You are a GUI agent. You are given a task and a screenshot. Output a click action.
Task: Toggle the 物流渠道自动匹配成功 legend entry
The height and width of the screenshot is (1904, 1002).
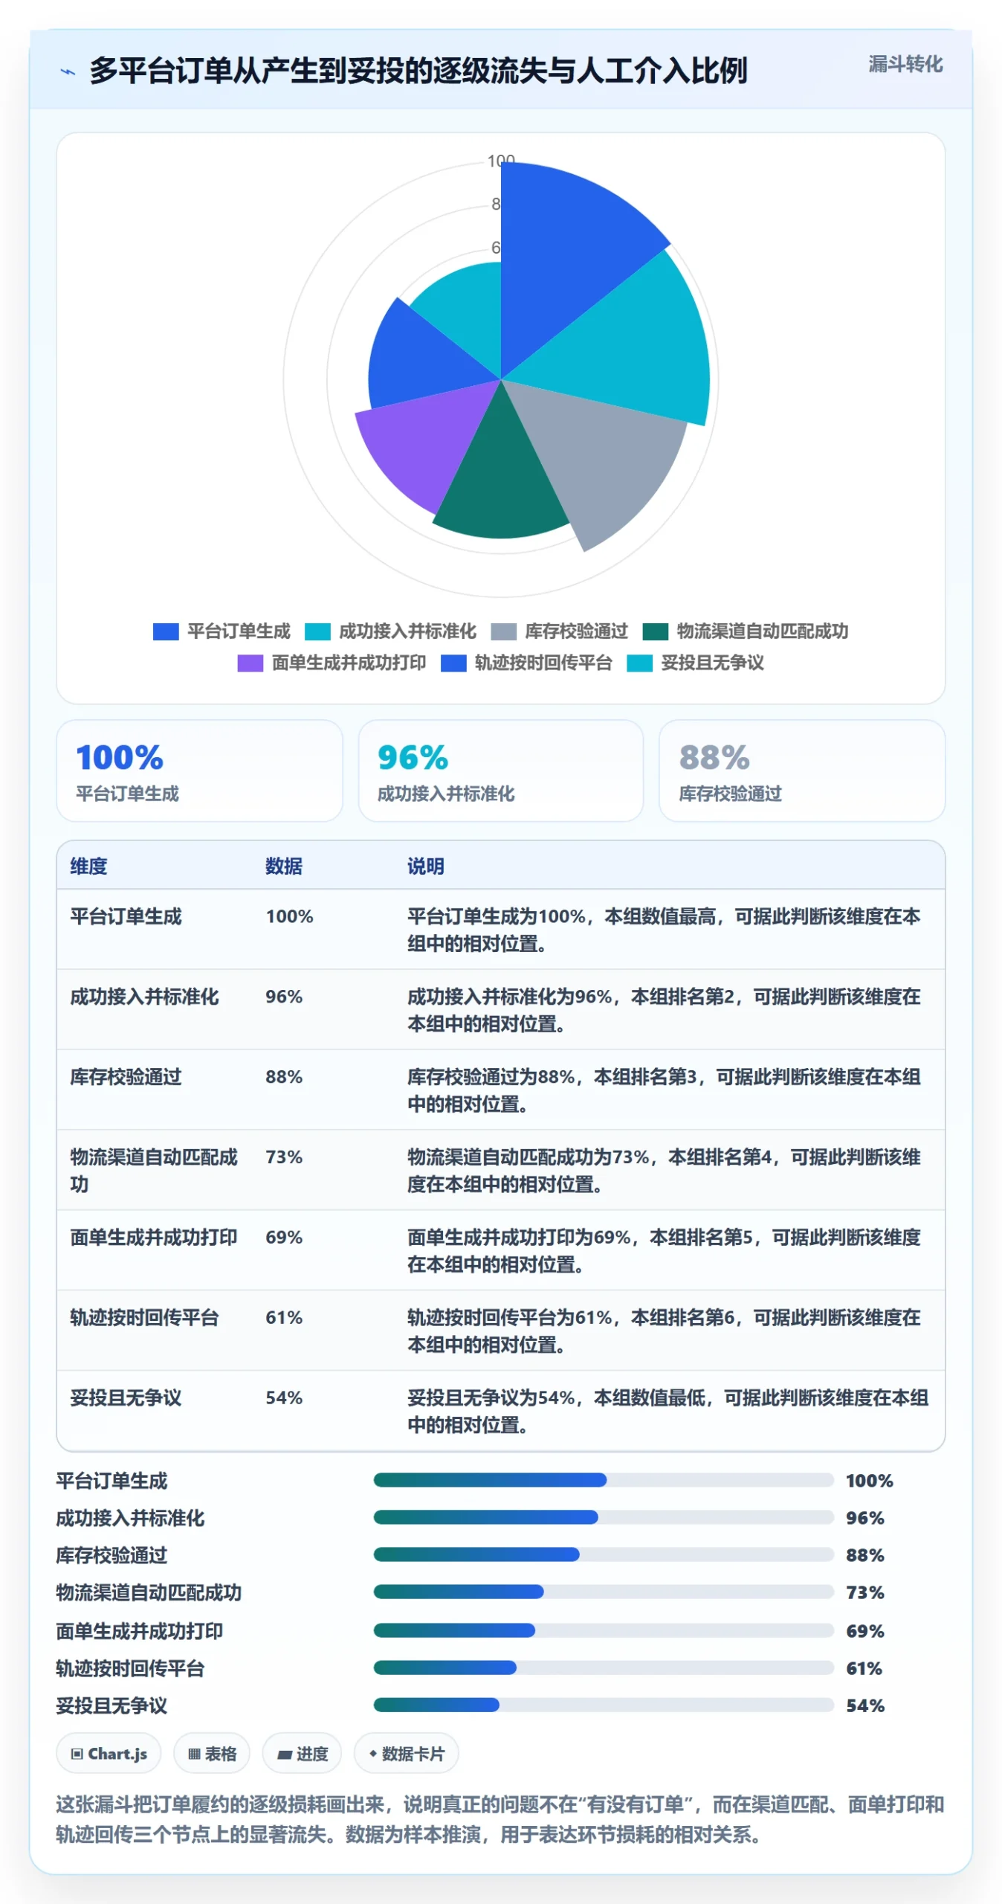[745, 631]
